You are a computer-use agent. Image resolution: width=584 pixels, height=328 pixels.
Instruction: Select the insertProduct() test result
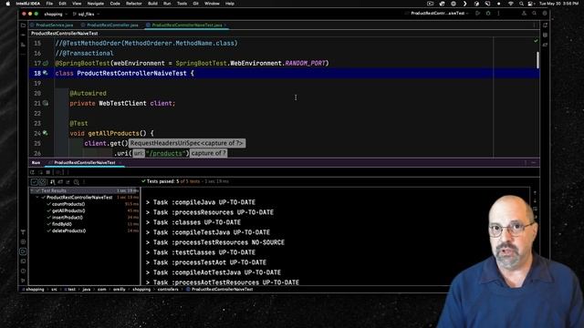(x=68, y=218)
